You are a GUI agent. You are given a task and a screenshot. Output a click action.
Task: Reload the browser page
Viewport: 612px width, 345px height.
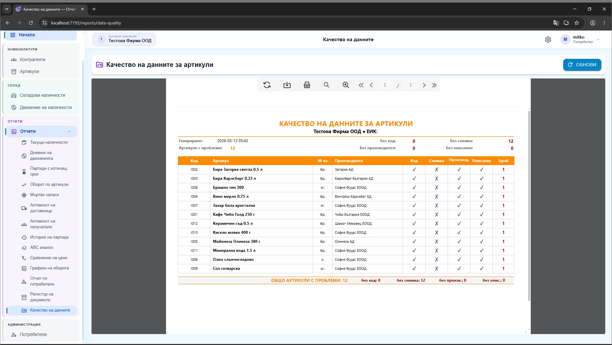point(31,23)
